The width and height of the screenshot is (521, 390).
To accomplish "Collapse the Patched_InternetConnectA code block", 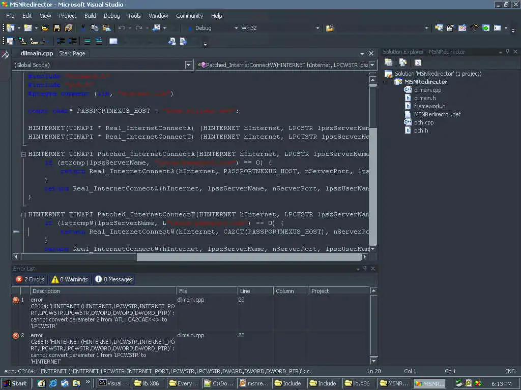I will (23, 154).
